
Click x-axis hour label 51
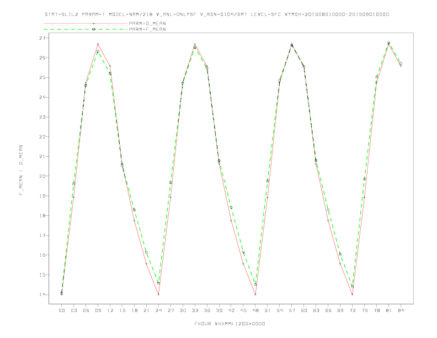[x=268, y=310]
